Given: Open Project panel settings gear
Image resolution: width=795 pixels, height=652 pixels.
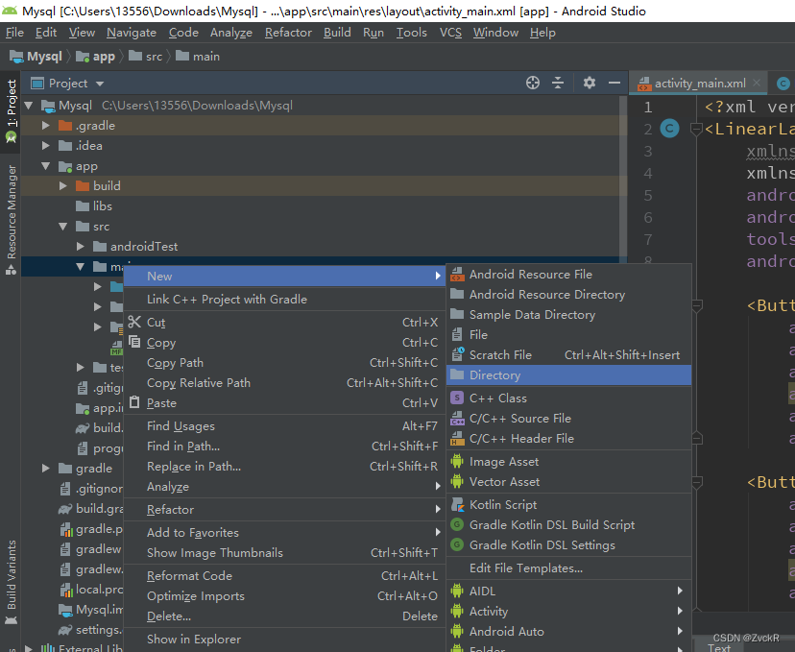Looking at the screenshot, I should (589, 83).
